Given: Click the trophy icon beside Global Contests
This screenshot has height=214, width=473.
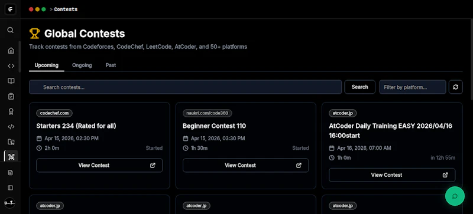Looking at the screenshot, I should [34, 34].
